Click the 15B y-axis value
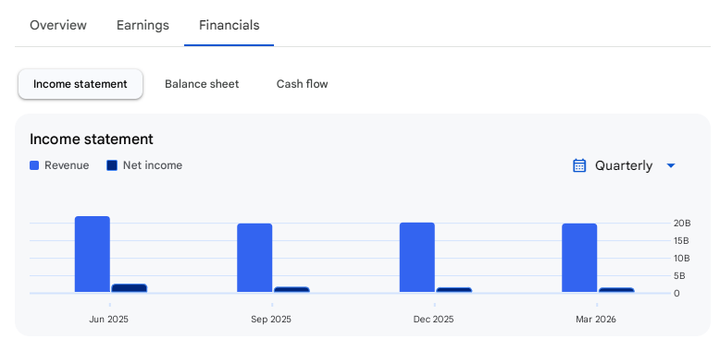This screenshot has height=351, width=720. click(x=682, y=241)
